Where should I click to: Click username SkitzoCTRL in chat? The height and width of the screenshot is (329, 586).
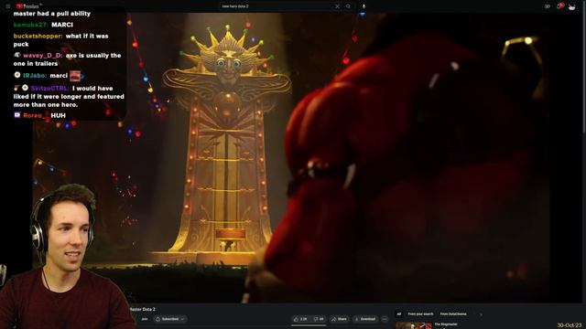tap(49, 89)
